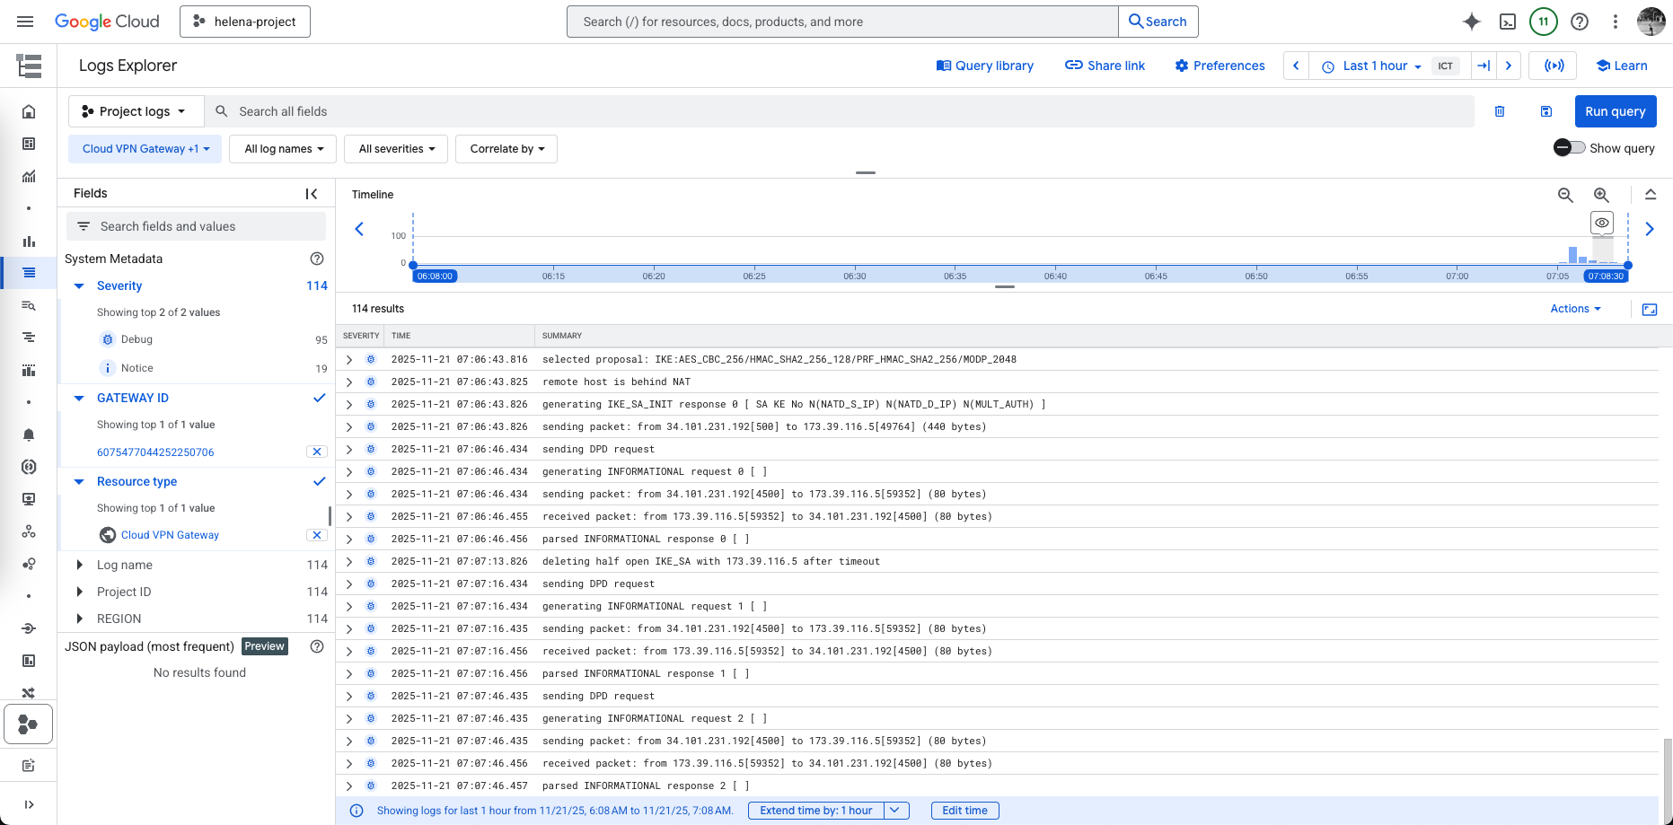Open the All severities dropdown
Viewport: 1673px width, 825px height.
[396, 149]
